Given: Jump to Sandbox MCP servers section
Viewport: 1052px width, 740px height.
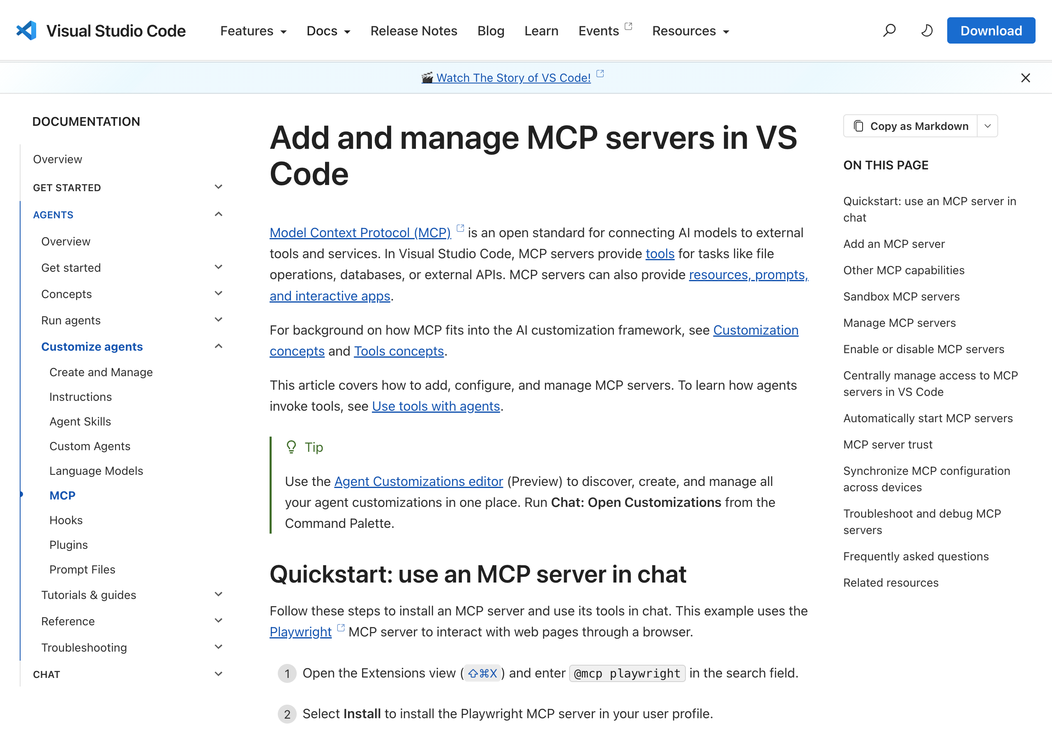Looking at the screenshot, I should coord(901,297).
